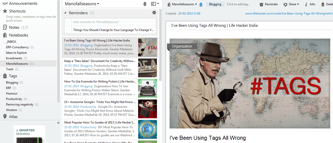This screenshot has width=333, height=143.
Task: Click the Delete trash icon
Action: coord(323,4)
